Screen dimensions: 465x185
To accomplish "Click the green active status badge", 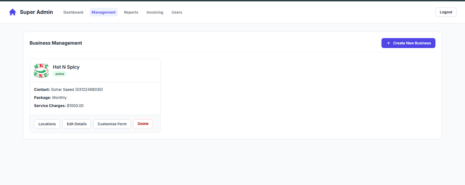I will (x=60, y=74).
